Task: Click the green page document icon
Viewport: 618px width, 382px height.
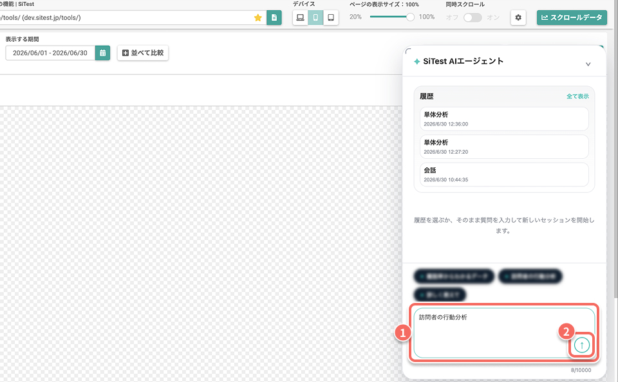Action: (x=274, y=18)
